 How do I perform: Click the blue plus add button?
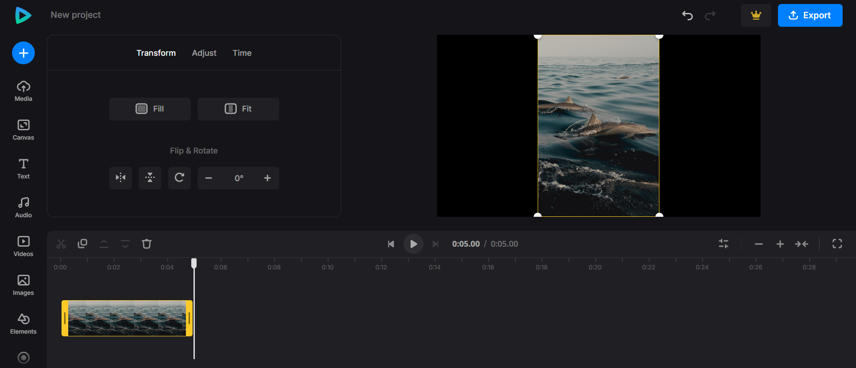(23, 53)
